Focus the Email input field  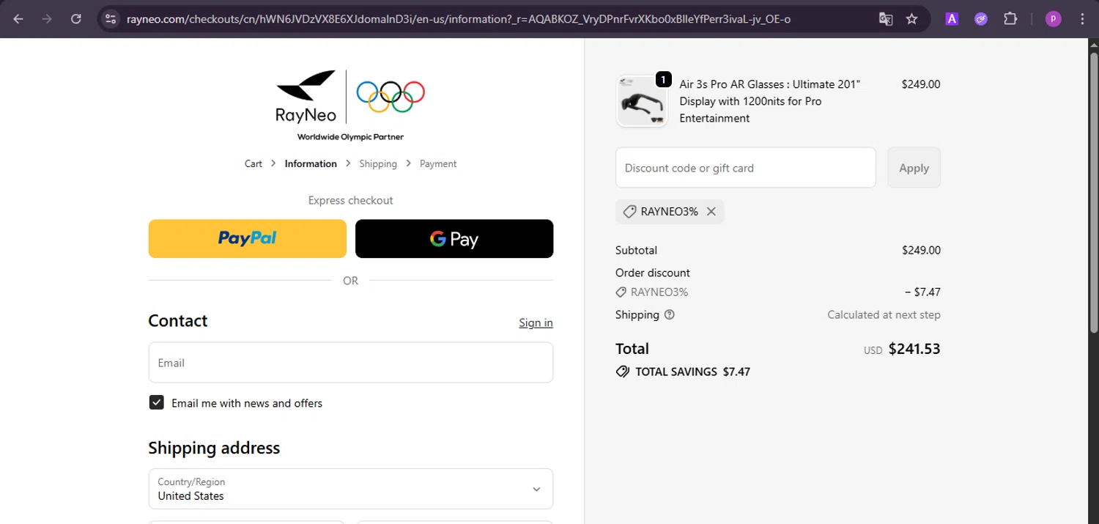coord(351,362)
